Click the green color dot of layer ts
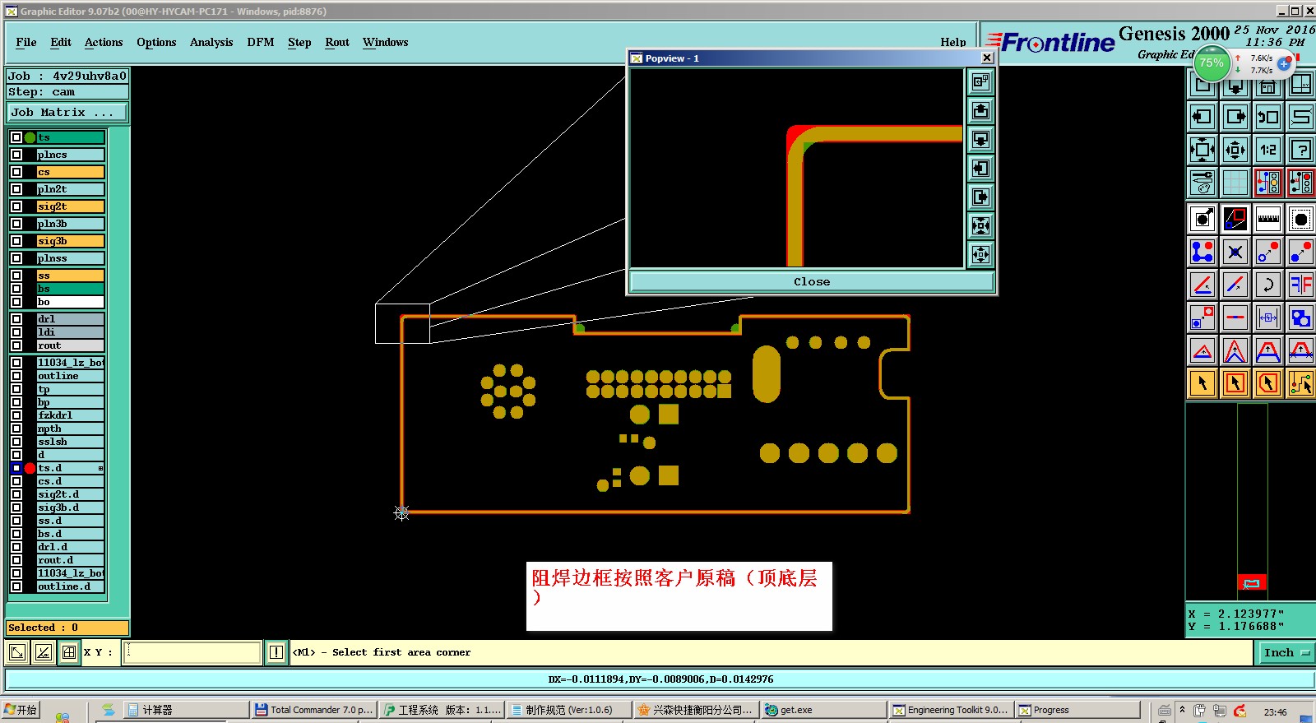Image resolution: width=1316 pixels, height=723 pixels. (30, 137)
